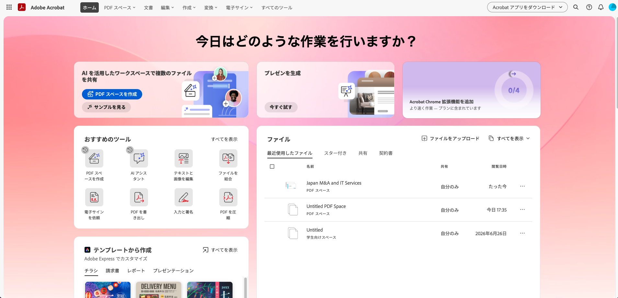The image size is (618, 298).
Task: Select the テキストと画像を編集 tool icon
Action: point(184,158)
